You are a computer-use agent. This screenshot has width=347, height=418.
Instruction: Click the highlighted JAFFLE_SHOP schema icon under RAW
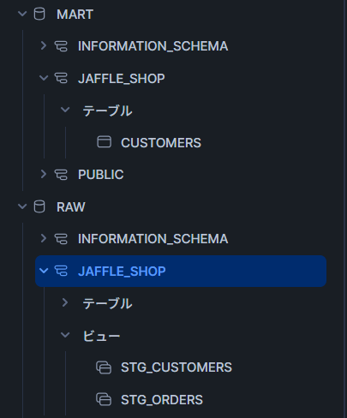61,271
